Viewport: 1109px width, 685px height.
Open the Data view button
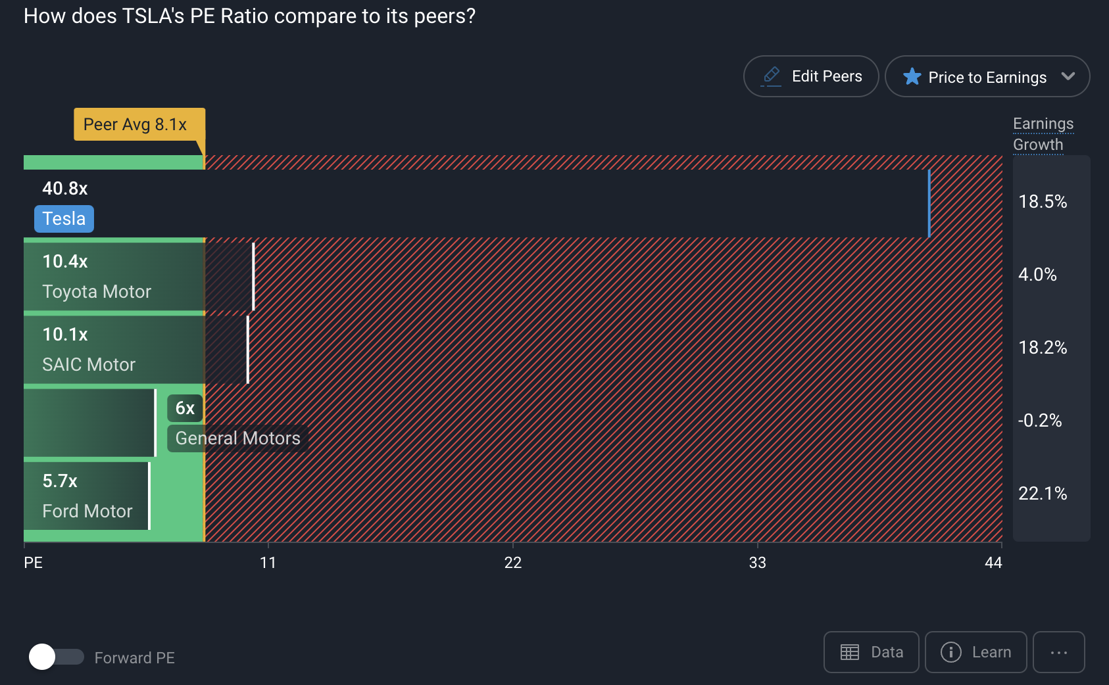[x=872, y=652]
